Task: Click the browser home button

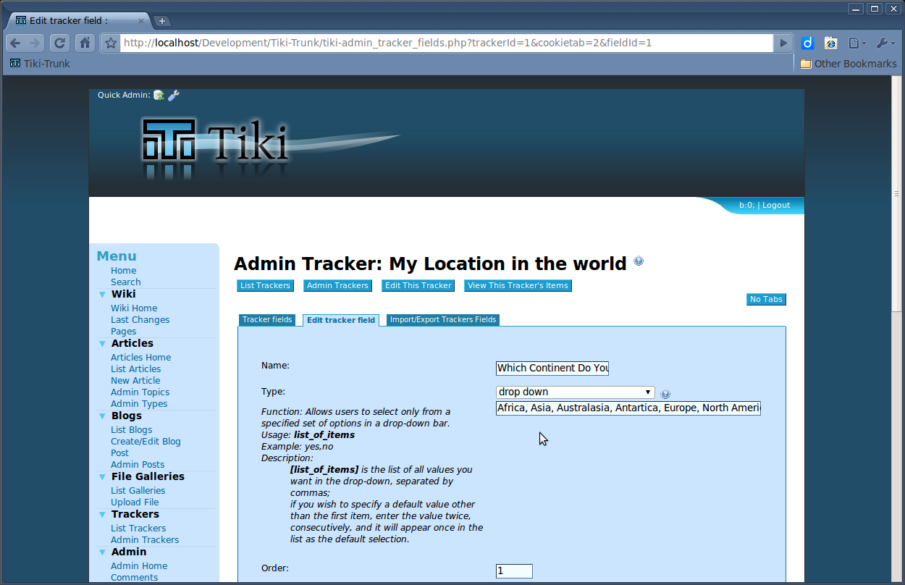Action: pos(85,43)
